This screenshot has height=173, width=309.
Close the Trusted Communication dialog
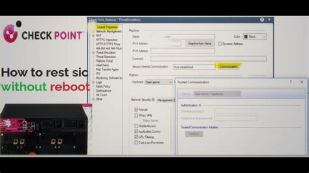coord(302,82)
